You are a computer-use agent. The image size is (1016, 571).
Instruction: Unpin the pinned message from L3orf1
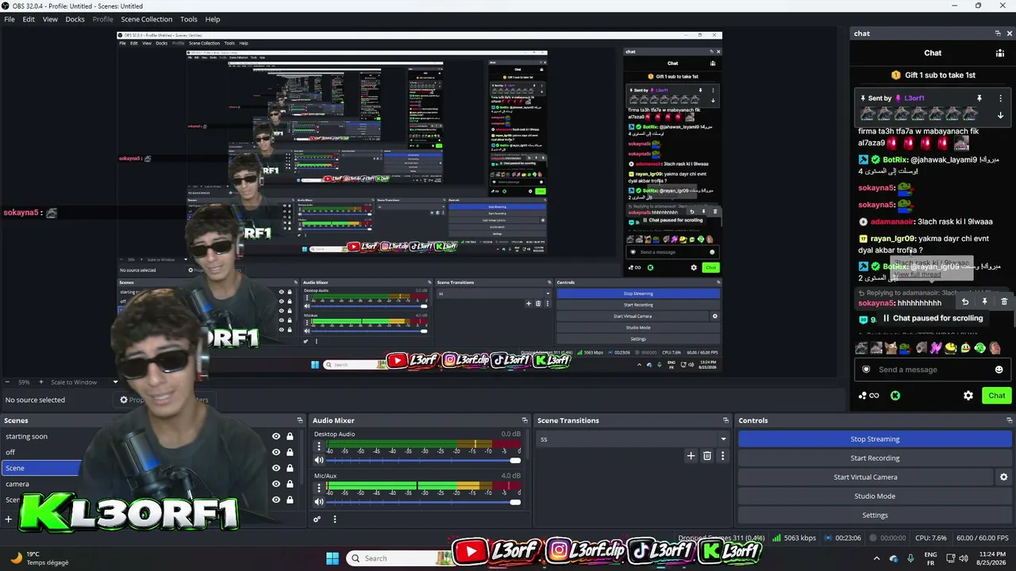[979, 98]
